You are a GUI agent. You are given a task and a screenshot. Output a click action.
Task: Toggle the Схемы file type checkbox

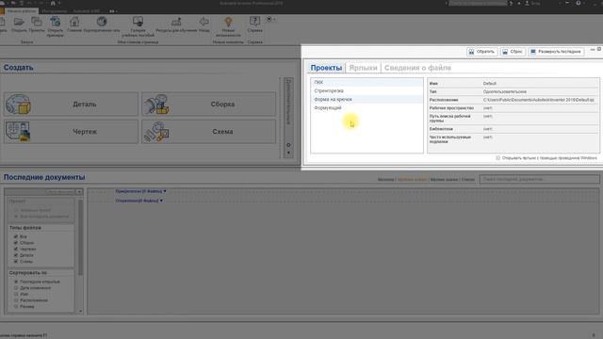16,262
